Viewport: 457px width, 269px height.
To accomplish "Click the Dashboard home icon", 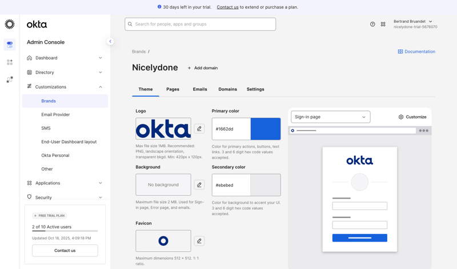I will [x=30, y=58].
